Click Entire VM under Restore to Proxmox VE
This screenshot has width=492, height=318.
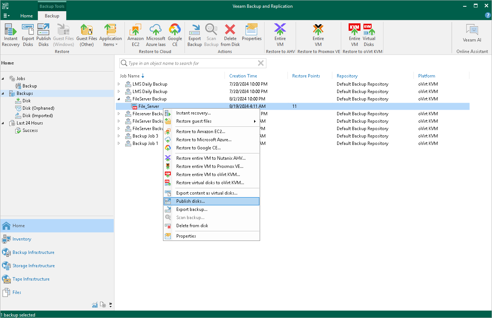(x=318, y=35)
